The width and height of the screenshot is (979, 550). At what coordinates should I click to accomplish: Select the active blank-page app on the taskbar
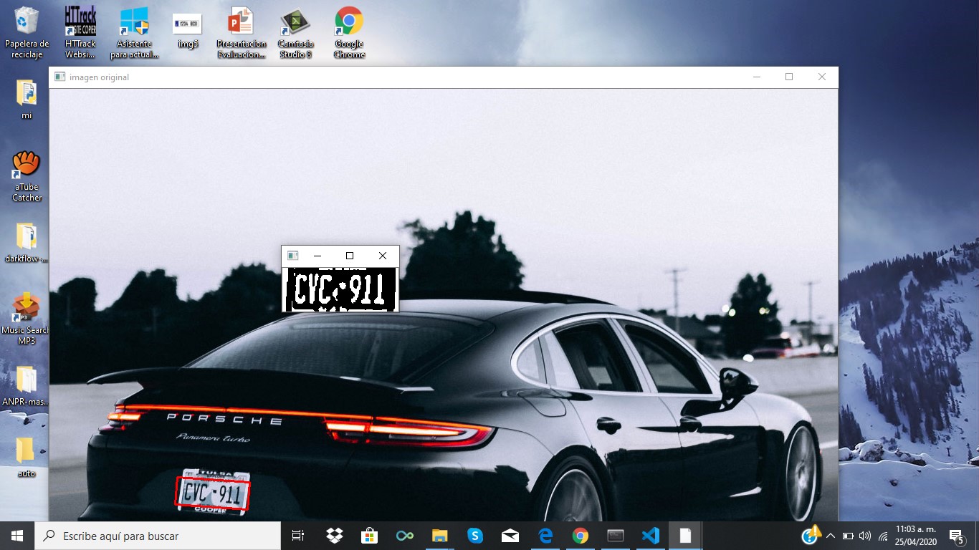tap(686, 536)
